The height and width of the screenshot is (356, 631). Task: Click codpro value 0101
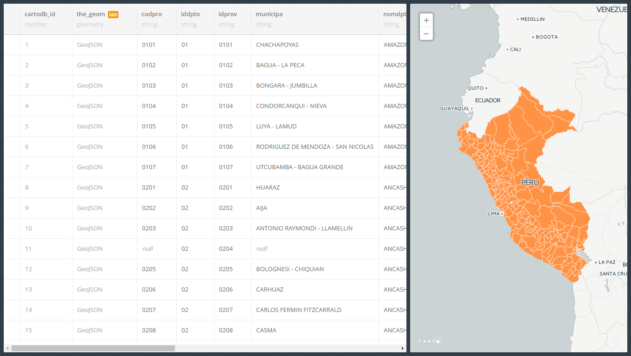(x=149, y=45)
